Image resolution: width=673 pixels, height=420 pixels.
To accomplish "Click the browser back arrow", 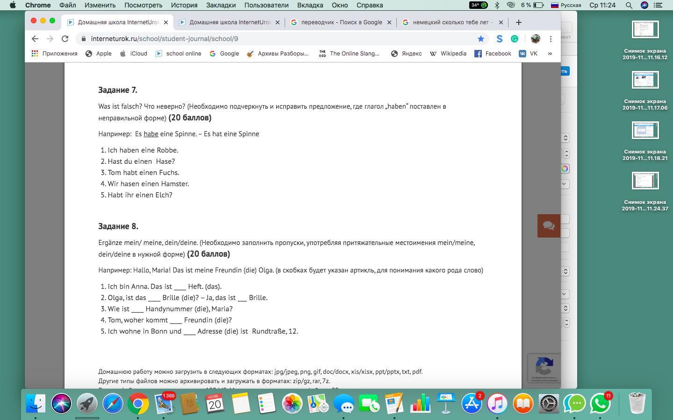I will point(35,39).
